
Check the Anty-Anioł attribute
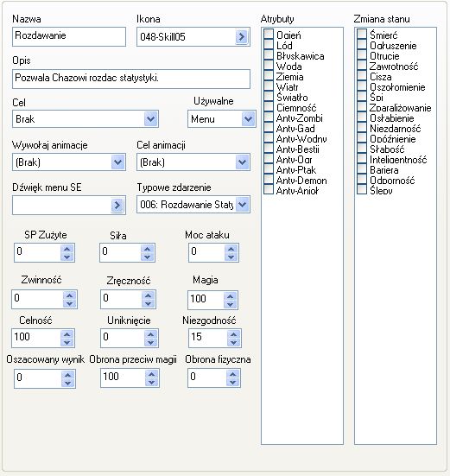(269, 189)
